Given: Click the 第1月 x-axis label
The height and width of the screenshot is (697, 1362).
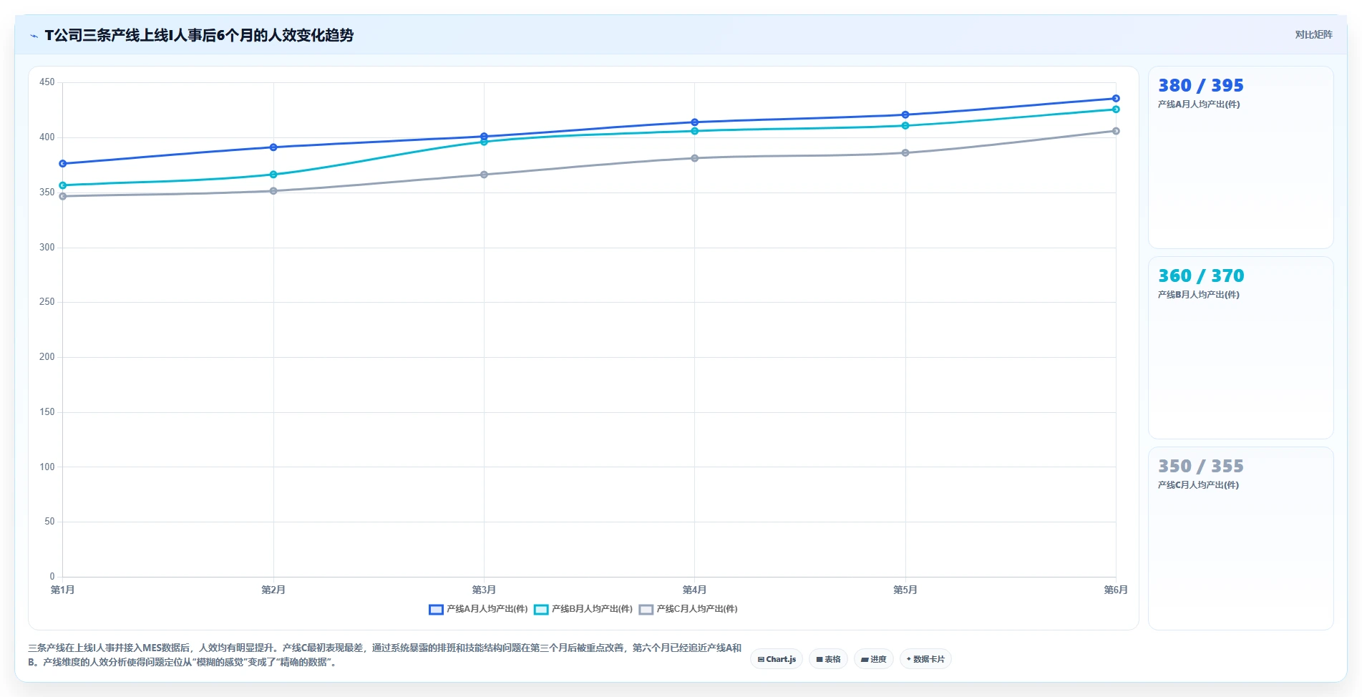Looking at the screenshot, I should pyautogui.click(x=63, y=590).
